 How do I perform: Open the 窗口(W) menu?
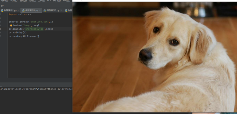pyautogui.click(x=57, y=1)
